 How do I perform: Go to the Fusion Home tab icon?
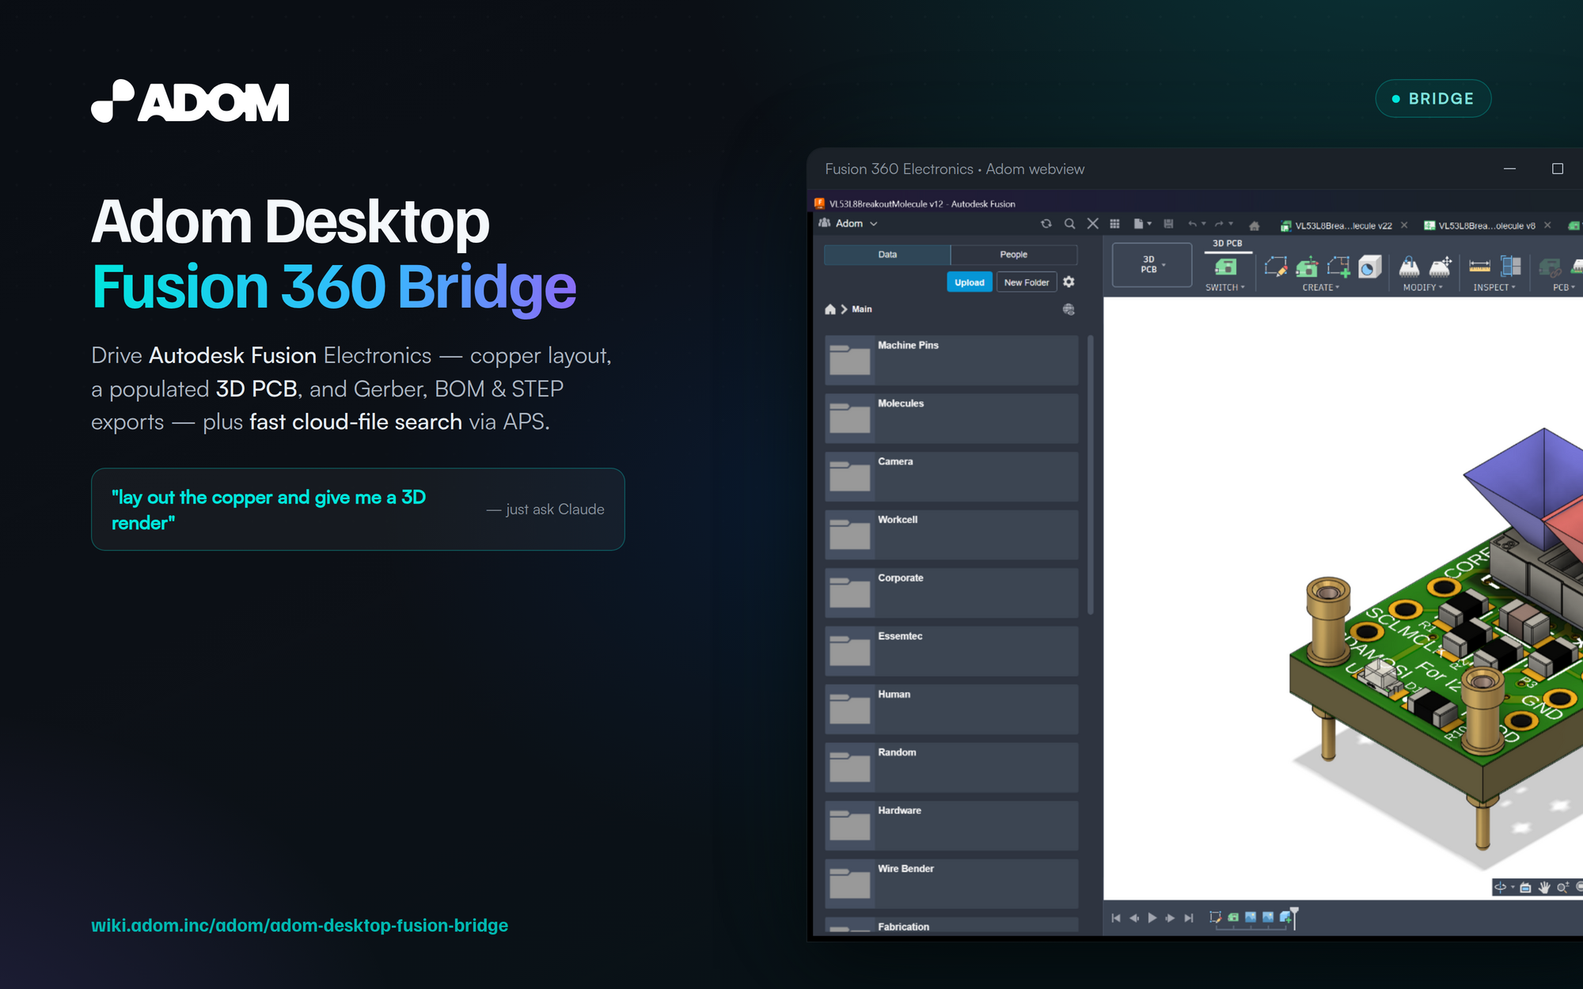click(1255, 225)
